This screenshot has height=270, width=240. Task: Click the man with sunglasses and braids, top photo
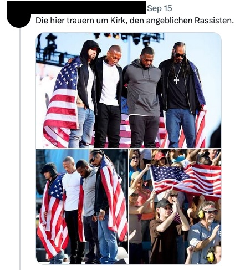182,94
